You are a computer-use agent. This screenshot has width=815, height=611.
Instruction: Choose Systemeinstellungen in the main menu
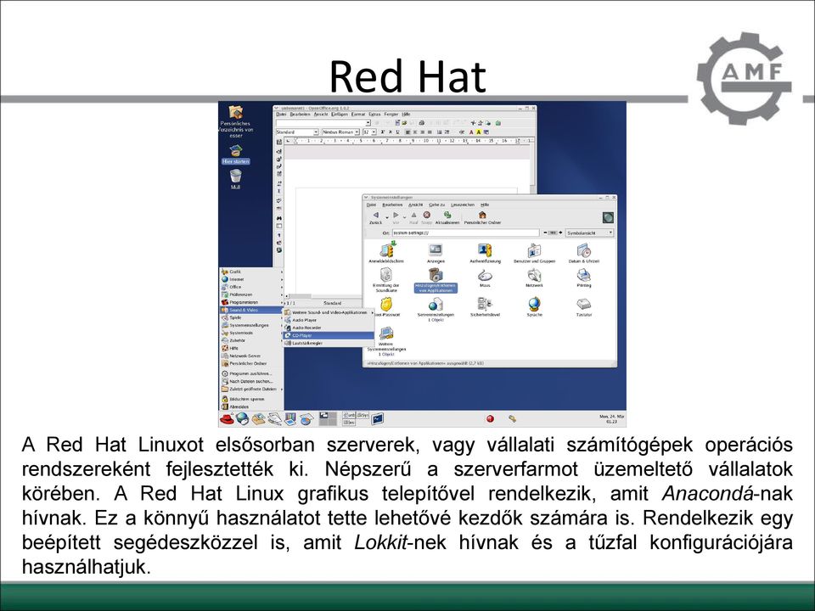click(251, 325)
